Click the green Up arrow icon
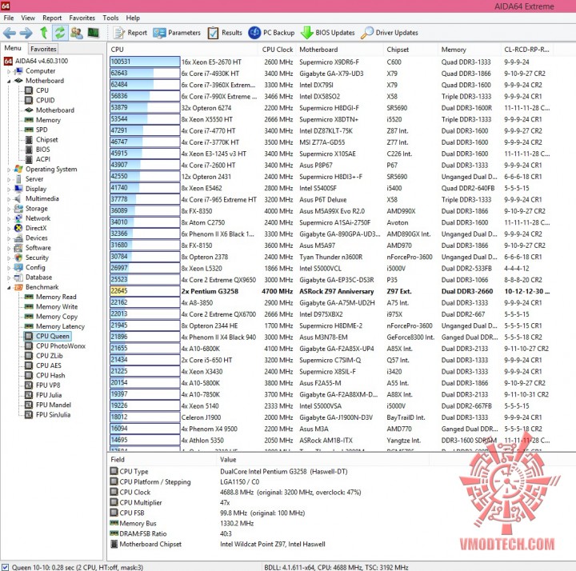576x571 pixels. pos(44,33)
